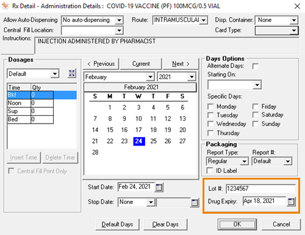Click the expand dosages grid icon
This screenshot has height=235, width=305.
click(72, 74)
